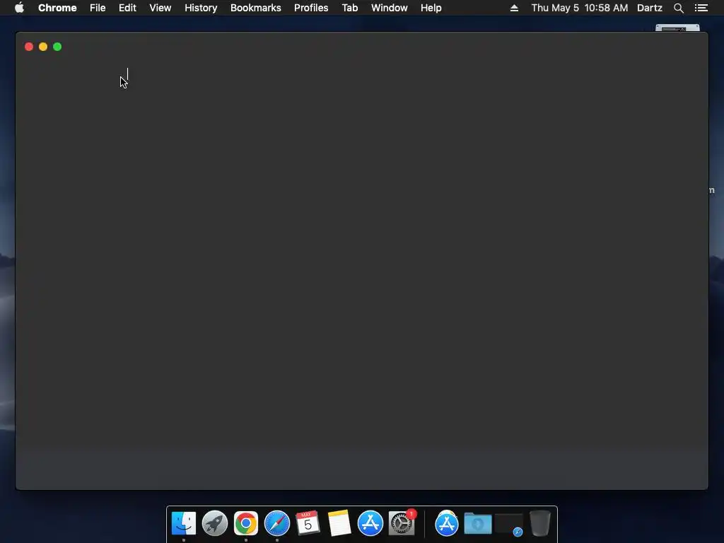Open the File menu
Viewport: 724px width, 543px height.
[x=98, y=8]
